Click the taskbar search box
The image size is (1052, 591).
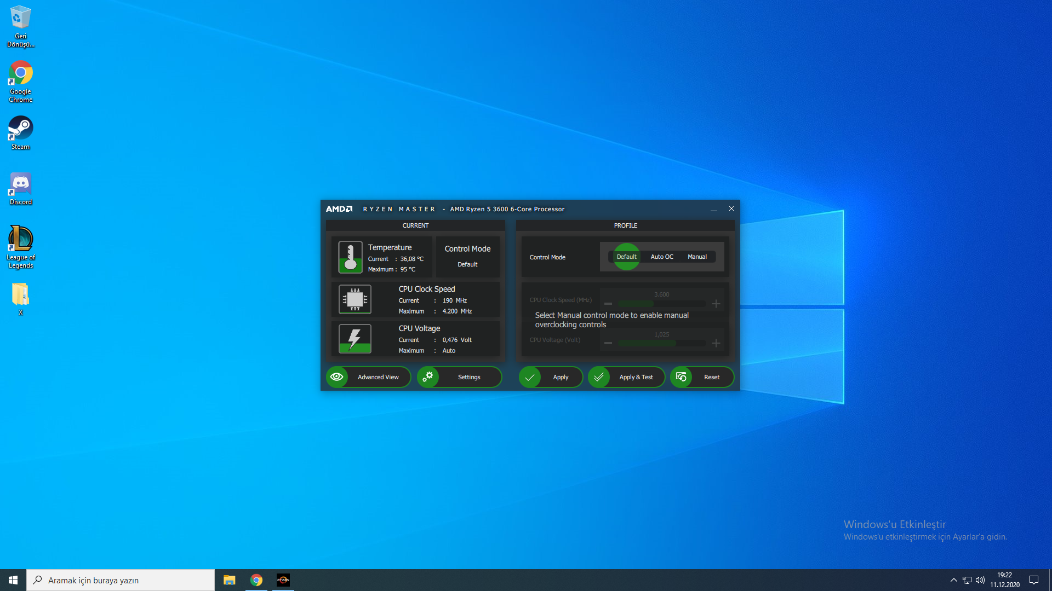point(121,580)
